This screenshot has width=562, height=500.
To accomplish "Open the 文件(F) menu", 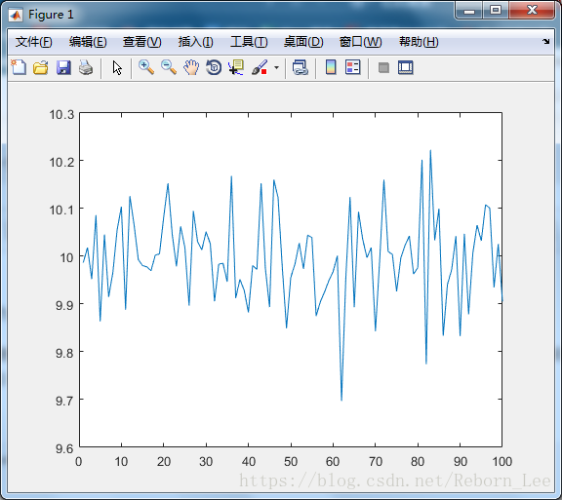I will (34, 42).
